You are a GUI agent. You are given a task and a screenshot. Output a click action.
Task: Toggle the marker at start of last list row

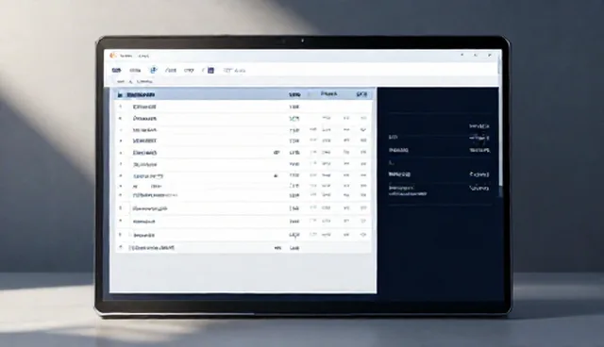coord(121,248)
